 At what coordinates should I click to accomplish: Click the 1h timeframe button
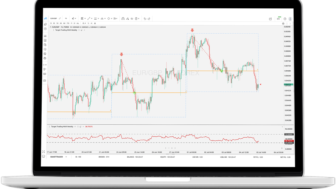pos(66,19)
